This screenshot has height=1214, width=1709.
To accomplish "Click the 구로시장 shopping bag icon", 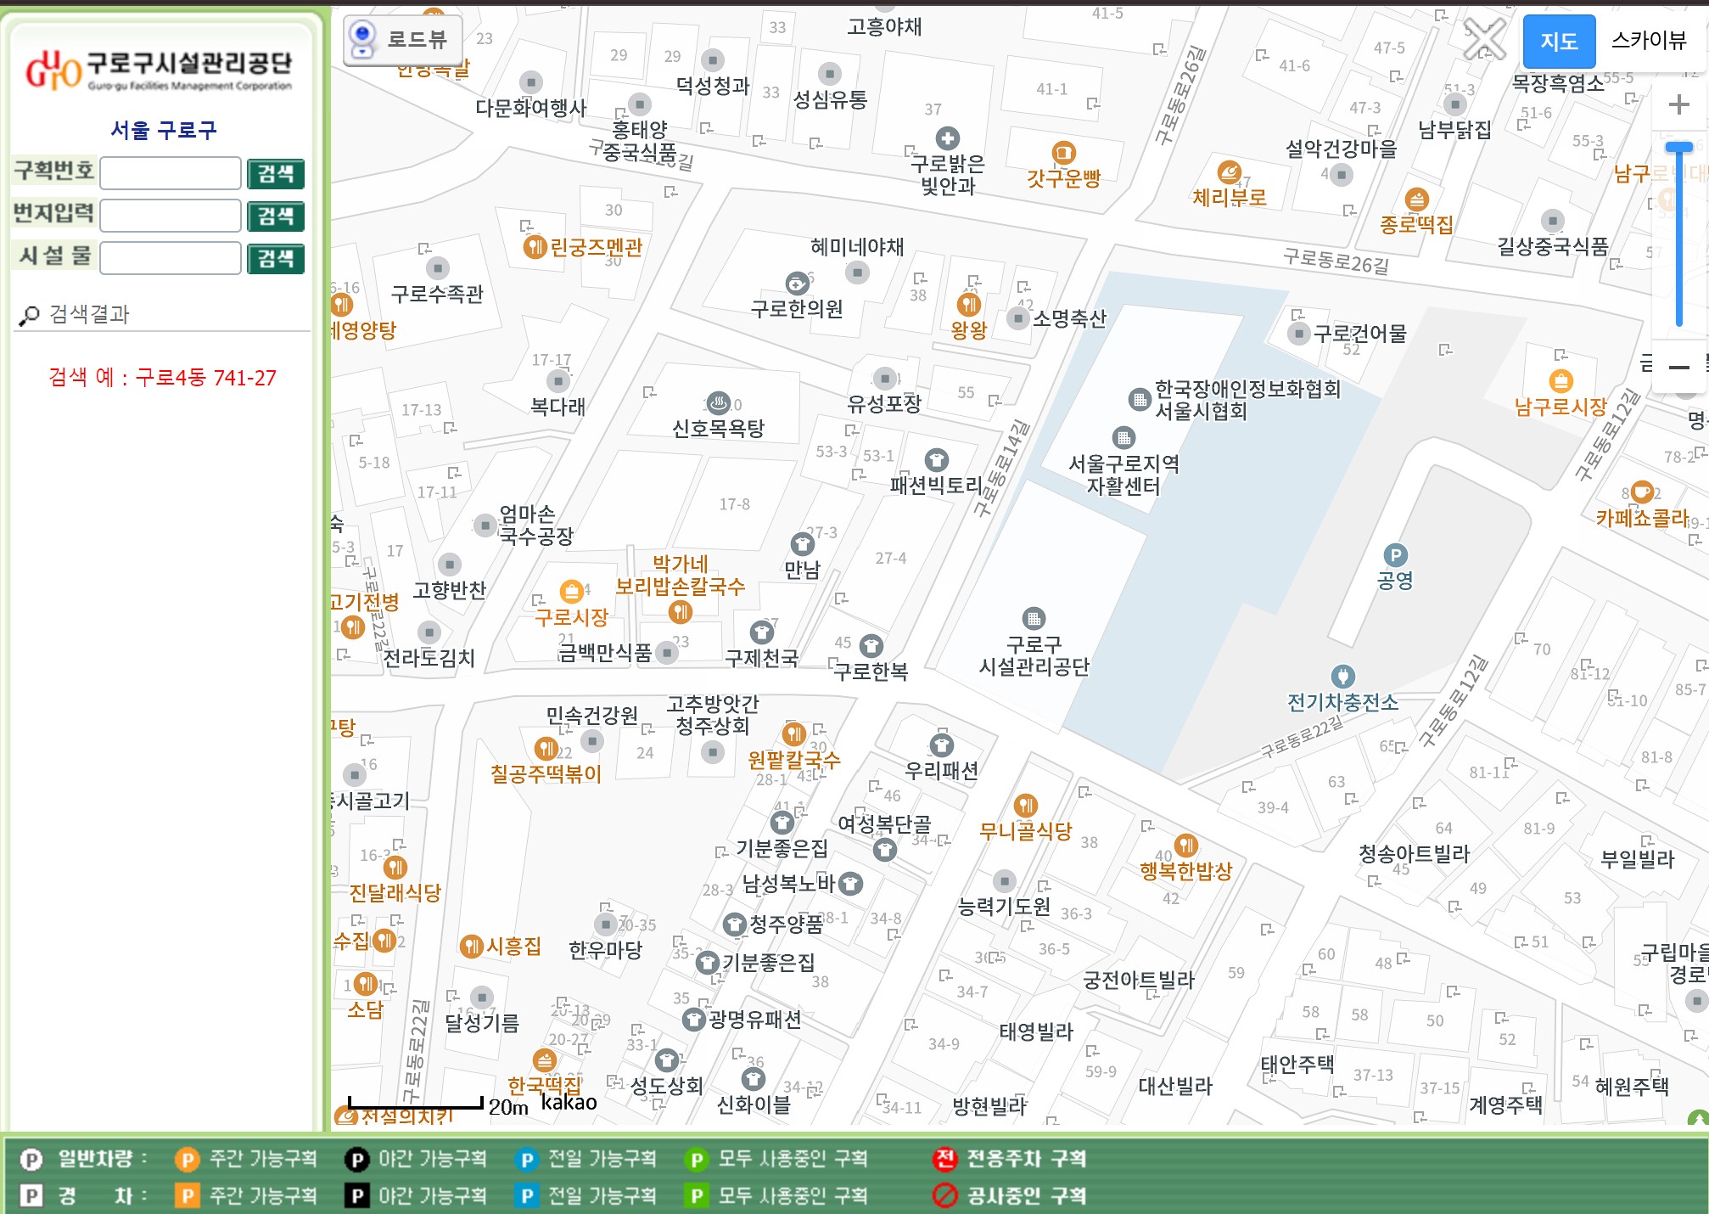I will coord(572,592).
